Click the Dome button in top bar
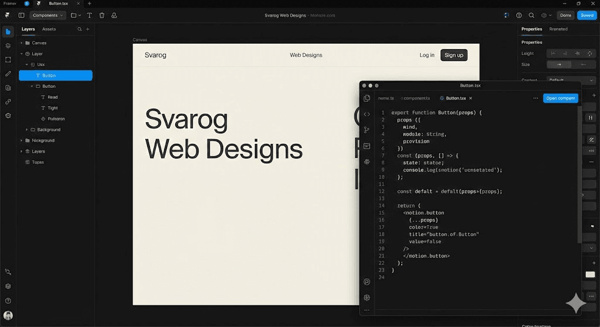 (565, 15)
